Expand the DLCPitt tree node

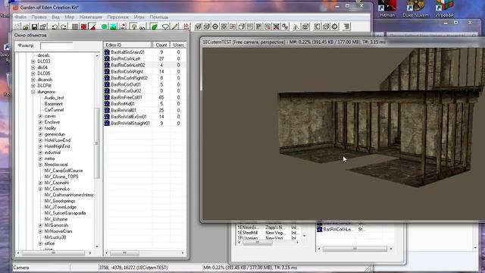tap(33, 86)
